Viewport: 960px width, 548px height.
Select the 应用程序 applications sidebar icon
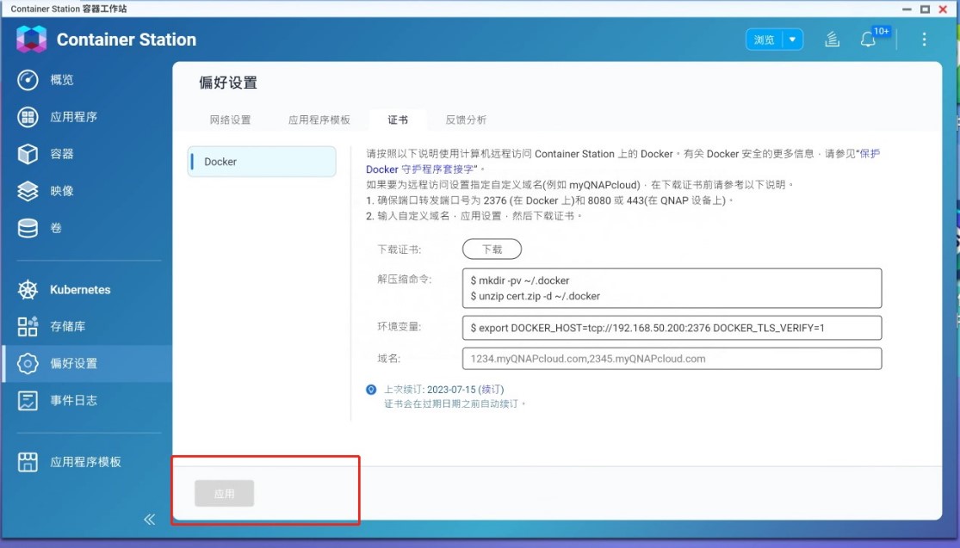click(x=28, y=117)
